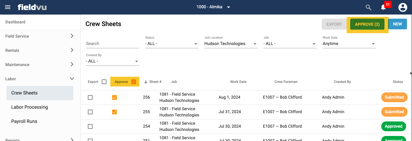The height and width of the screenshot is (141, 412).
Task: Open the Status filter dropdown
Action: click(x=172, y=44)
